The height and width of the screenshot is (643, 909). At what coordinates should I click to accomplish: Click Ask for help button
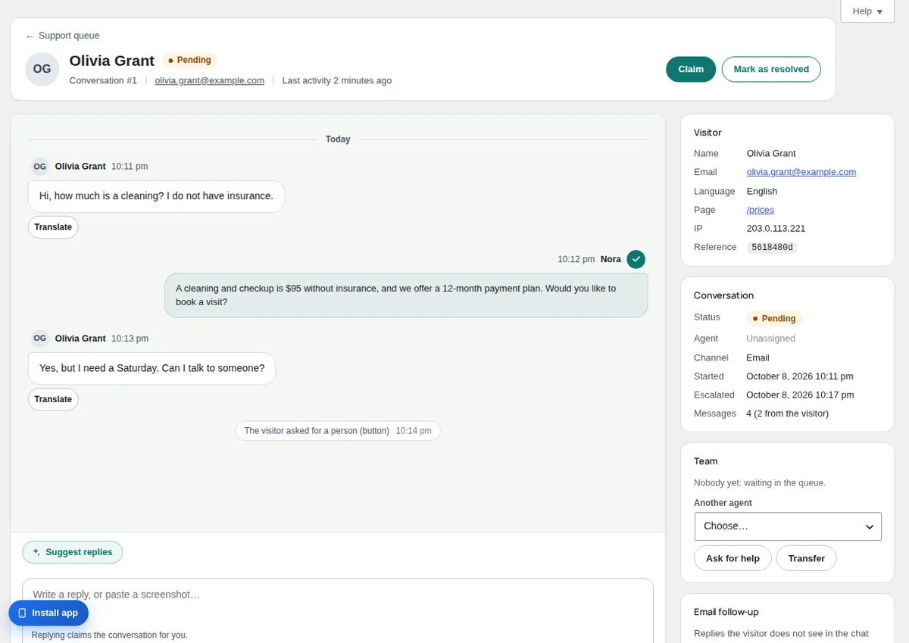pos(733,558)
